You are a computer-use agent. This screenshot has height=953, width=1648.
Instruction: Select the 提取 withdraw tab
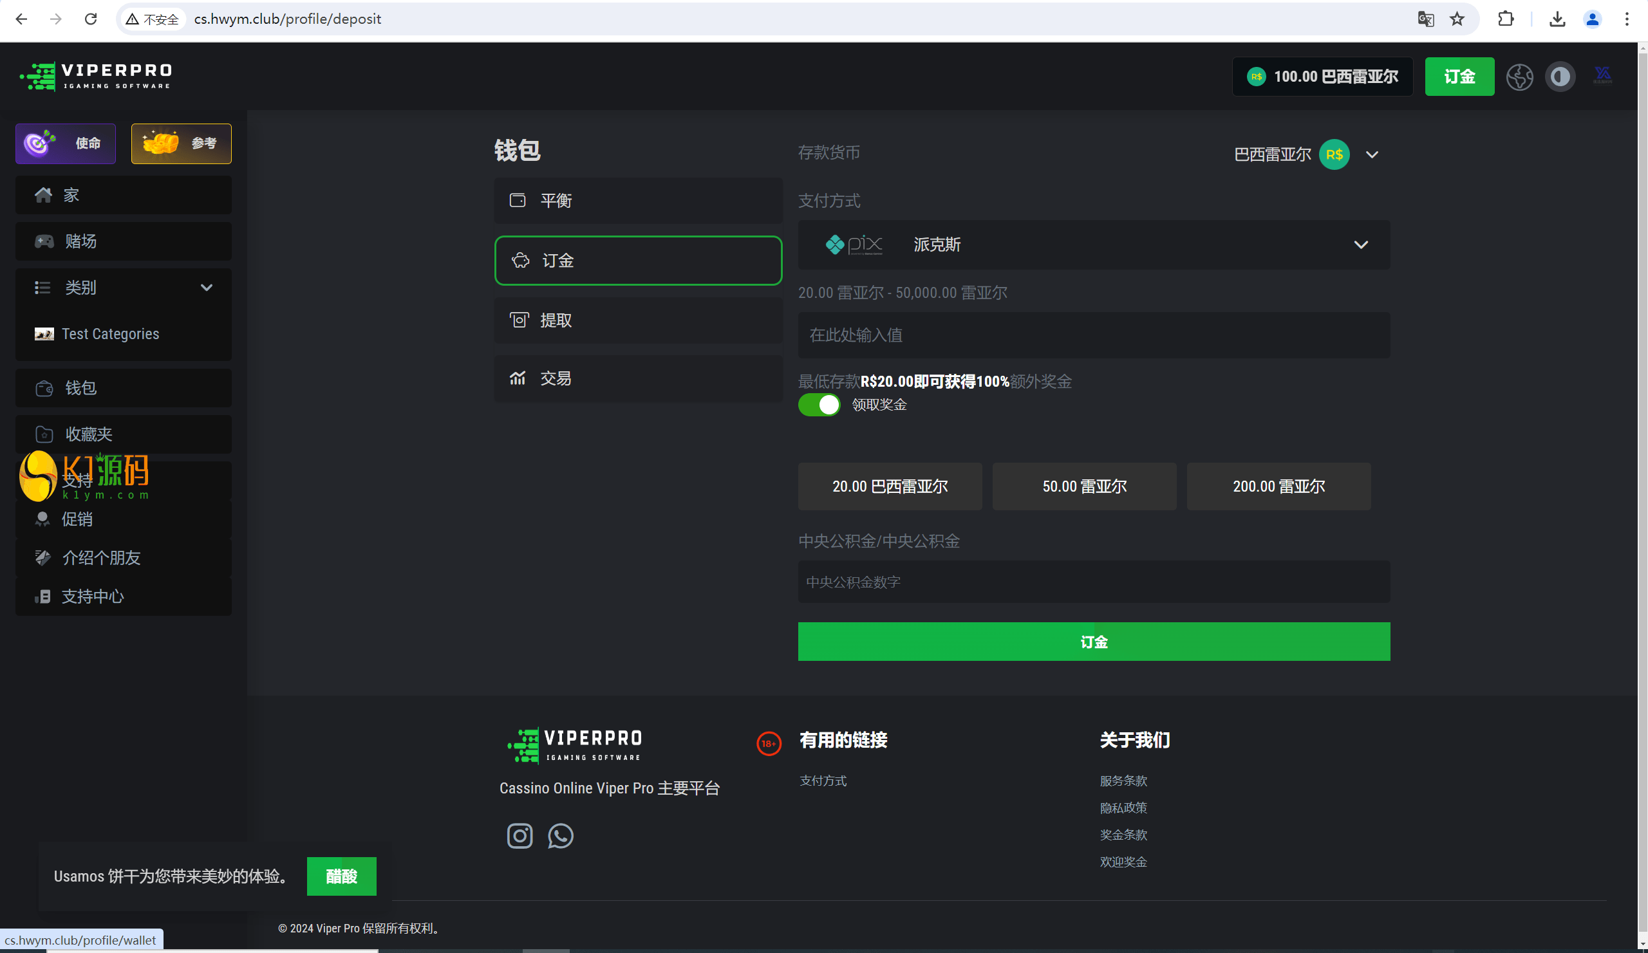pos(638,320)
